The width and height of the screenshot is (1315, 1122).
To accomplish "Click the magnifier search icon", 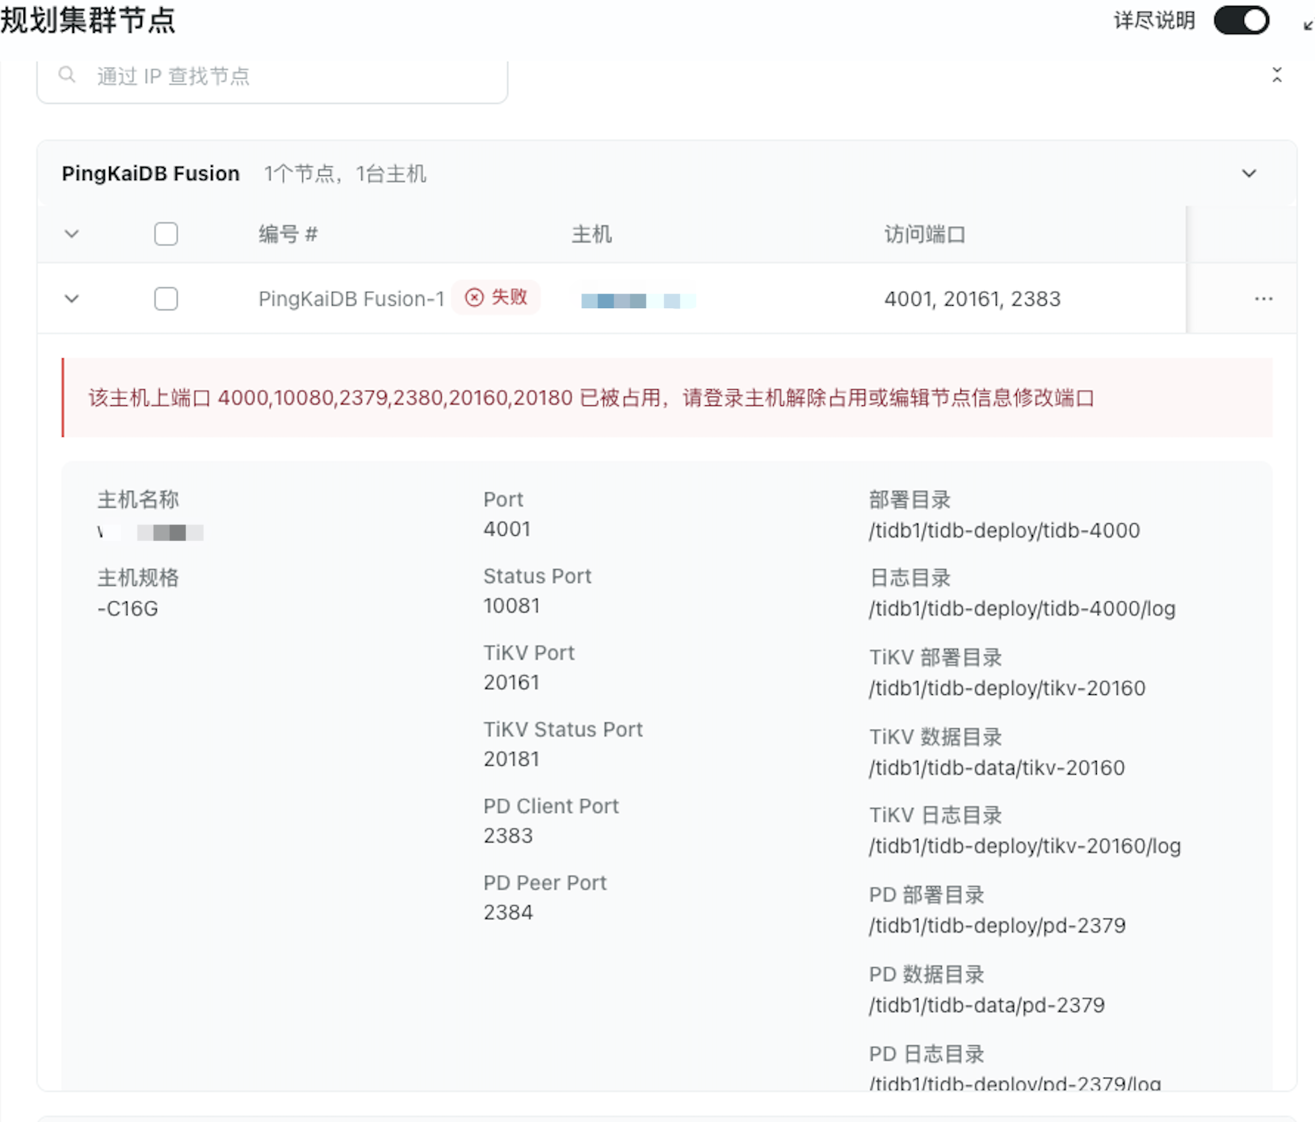I will [x=67, y=75].
